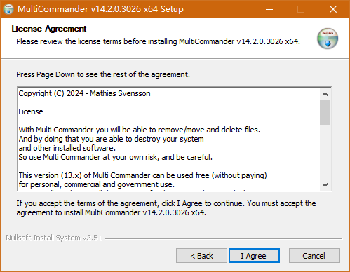Click the greyed-out maximize button
Viewport: 350px width, 272px height.
click(301, 9)
